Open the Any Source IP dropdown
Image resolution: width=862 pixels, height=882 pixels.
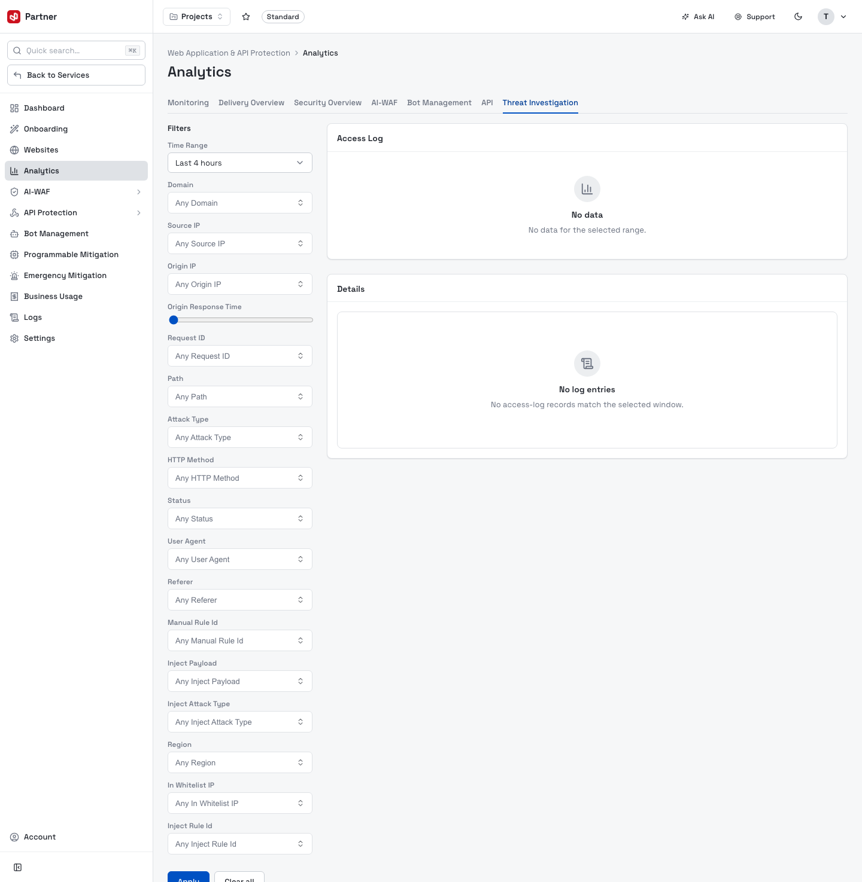coord(240,243)
